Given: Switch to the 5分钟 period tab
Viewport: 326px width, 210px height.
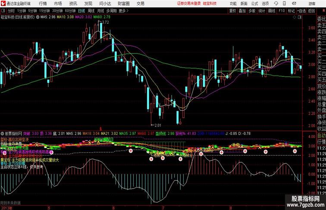Looking at the screenshot, I should (x=32, y=11).
